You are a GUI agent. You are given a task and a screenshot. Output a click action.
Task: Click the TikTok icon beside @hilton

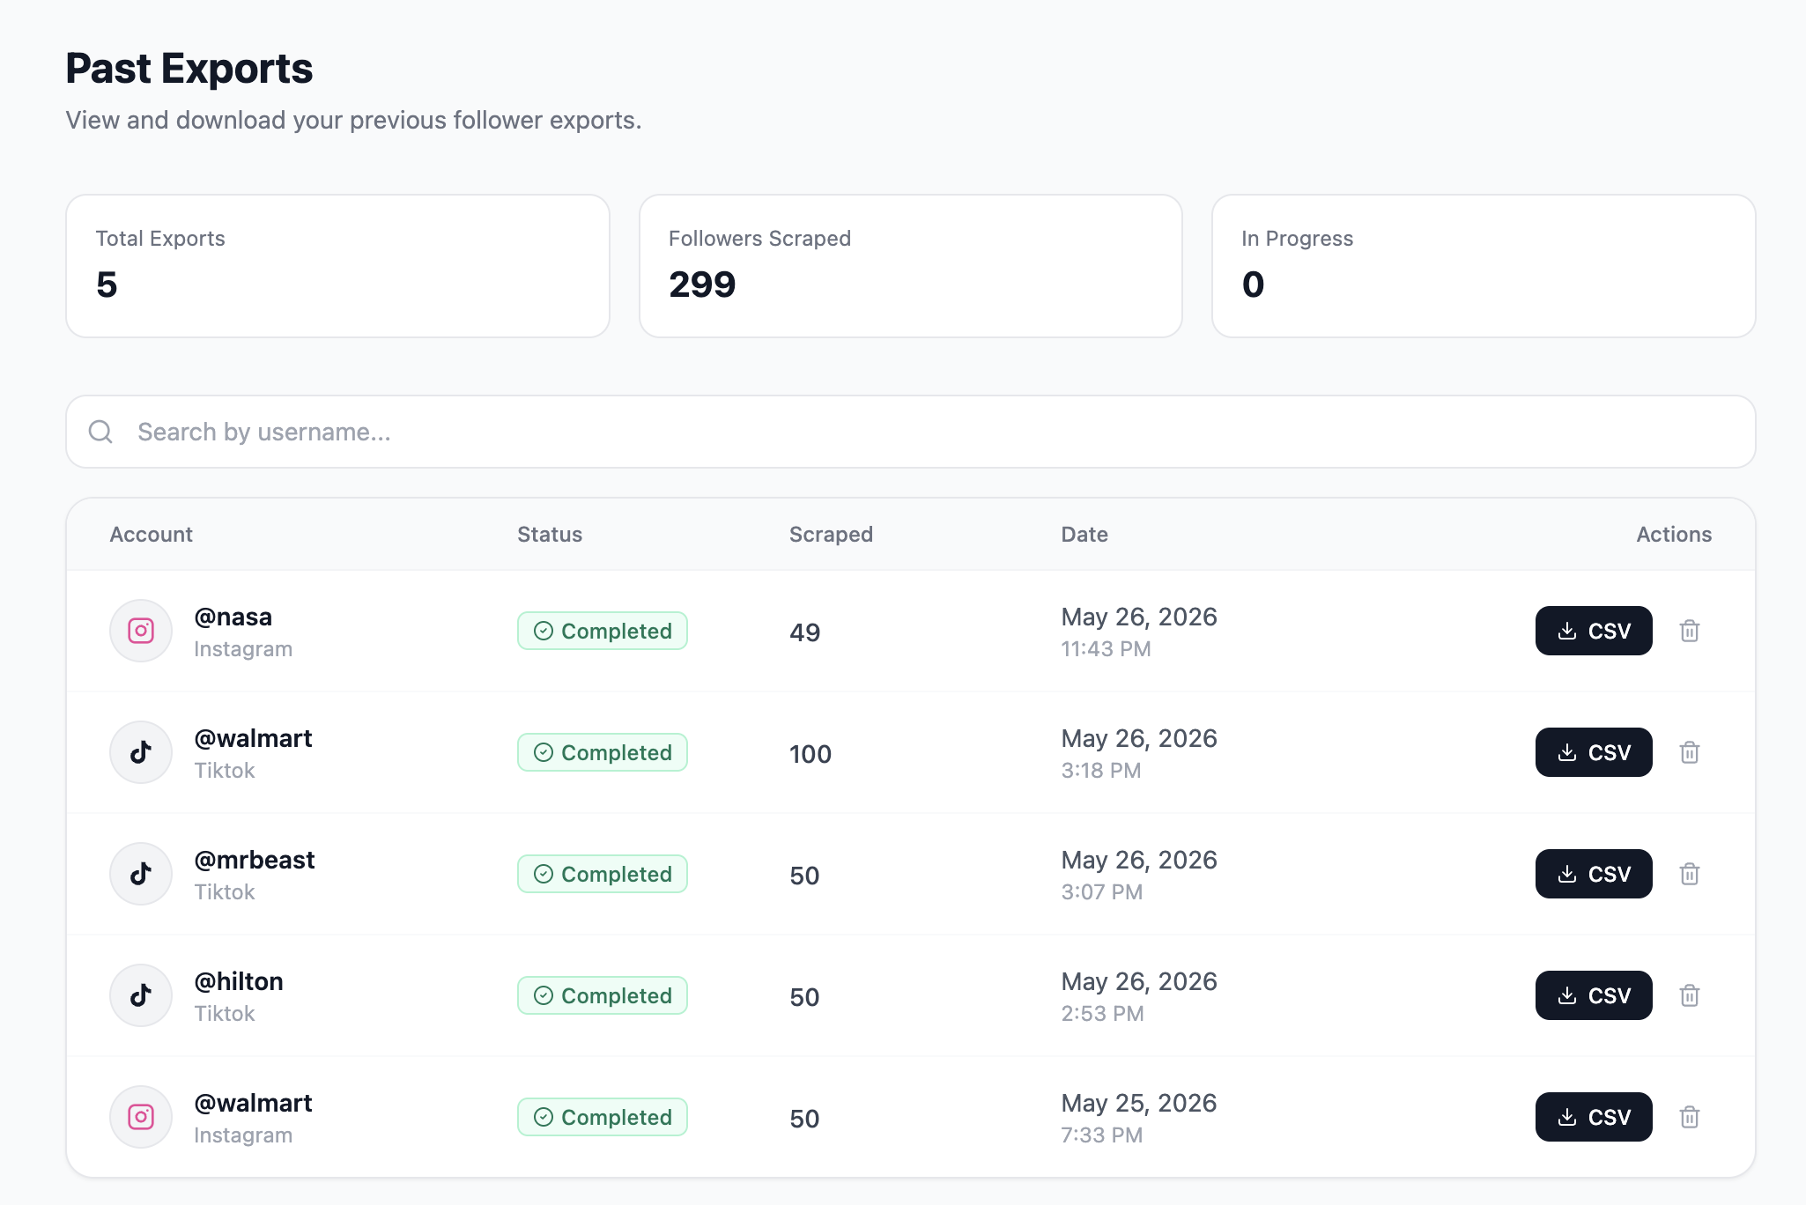141,995
